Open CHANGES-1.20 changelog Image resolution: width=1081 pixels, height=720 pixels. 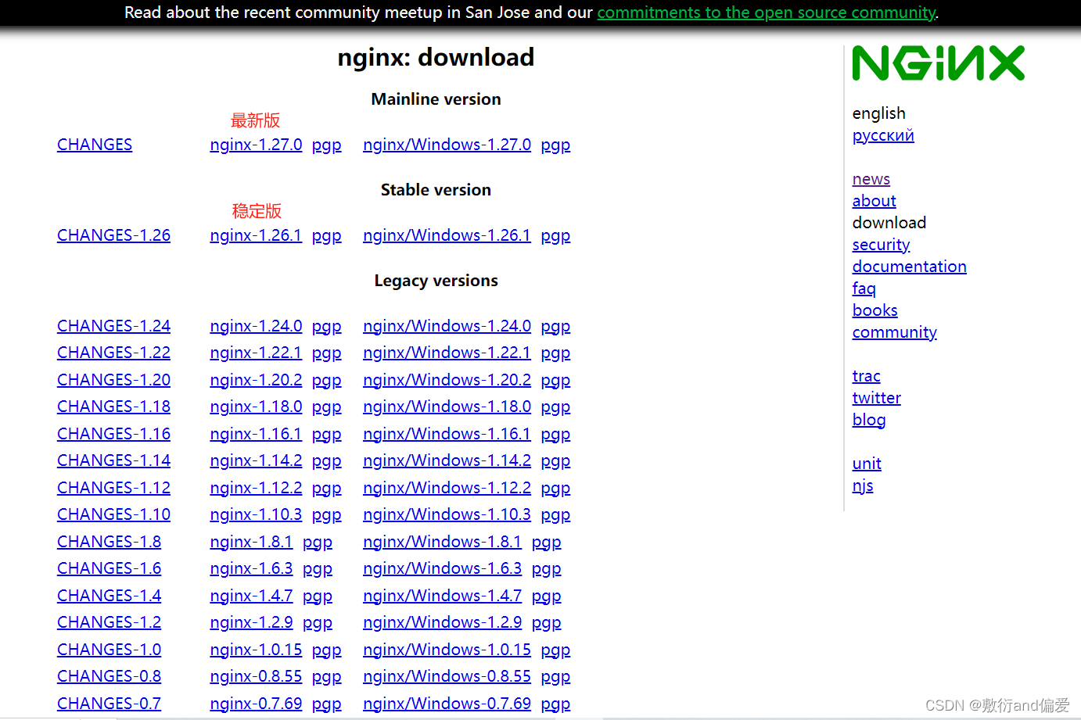pos(113,380)
